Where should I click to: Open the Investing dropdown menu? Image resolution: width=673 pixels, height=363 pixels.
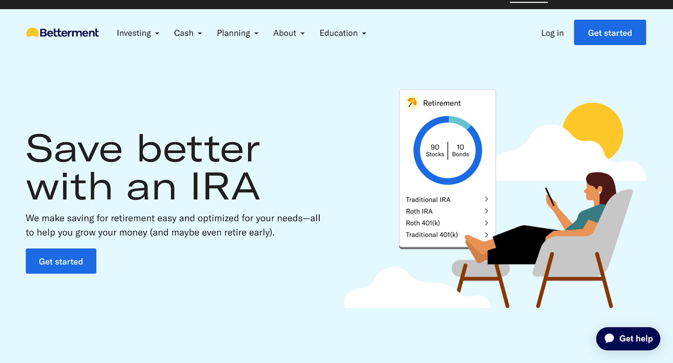click(x=138, y=33)
